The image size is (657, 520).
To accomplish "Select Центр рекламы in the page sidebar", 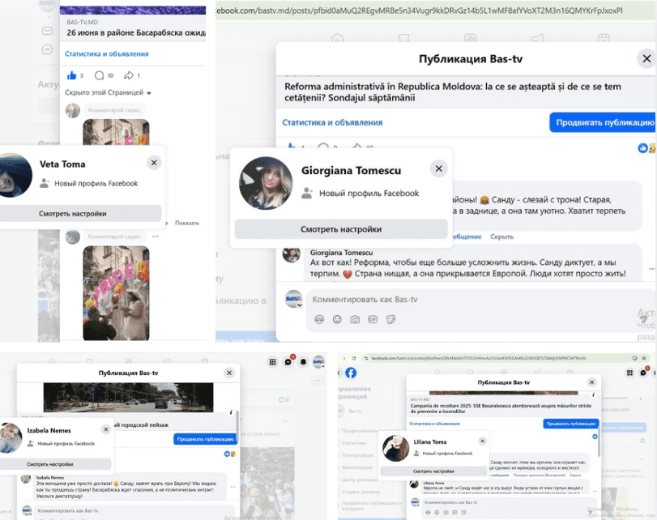I will coord(360,480).
